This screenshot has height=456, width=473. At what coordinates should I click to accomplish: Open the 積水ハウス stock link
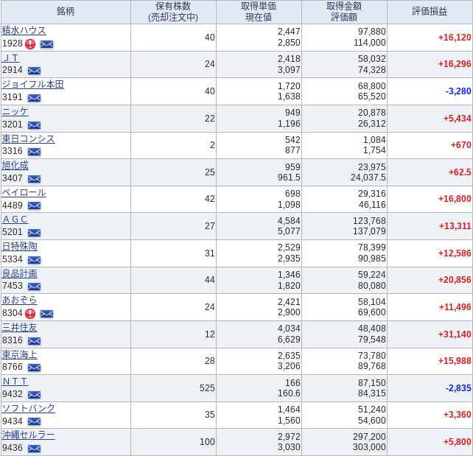click(x=24, y=30)
